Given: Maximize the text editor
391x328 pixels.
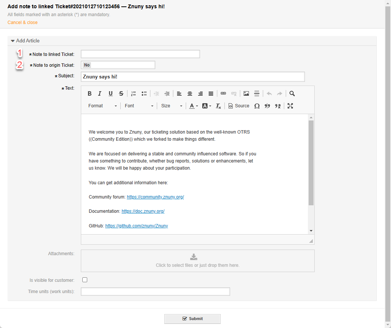Looking at the screenshot, I should point(290,106).
